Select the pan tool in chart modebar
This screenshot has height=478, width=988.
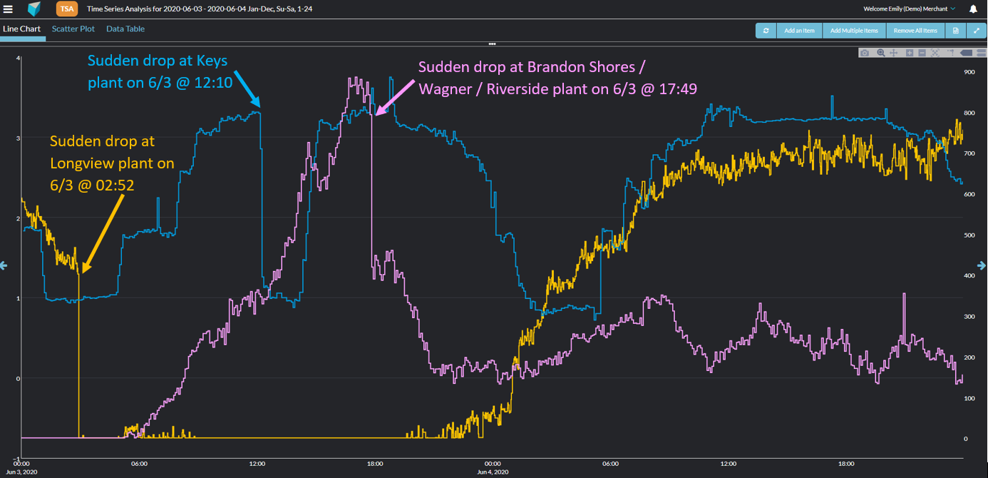click(x=894, y=53)
